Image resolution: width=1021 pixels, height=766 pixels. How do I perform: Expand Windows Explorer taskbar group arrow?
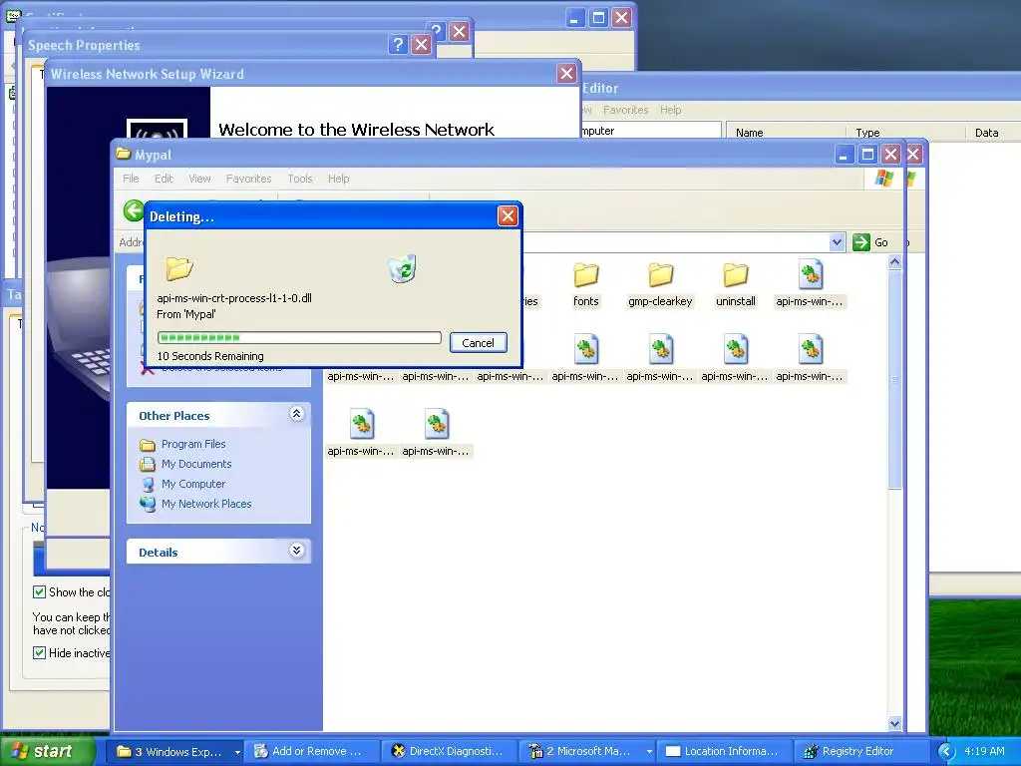(x=237, y=752)
